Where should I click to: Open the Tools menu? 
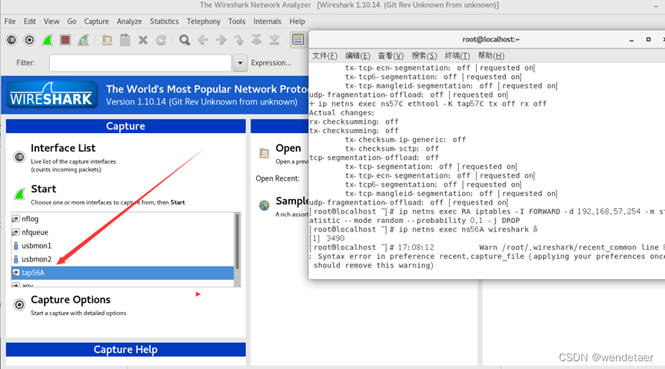point(237,22)
